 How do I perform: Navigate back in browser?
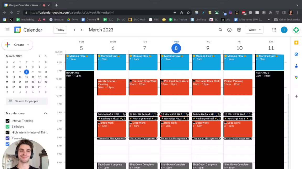click(x=5, y=13)
